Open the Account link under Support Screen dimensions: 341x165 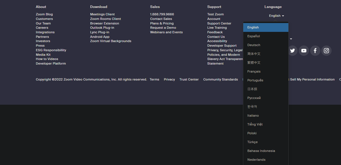pyautogui.click(x=214, y=19)
